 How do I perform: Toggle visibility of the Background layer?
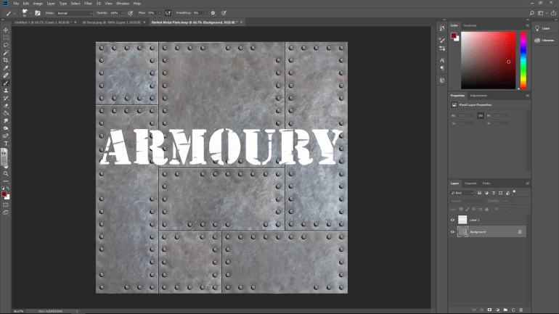point(453,232)
